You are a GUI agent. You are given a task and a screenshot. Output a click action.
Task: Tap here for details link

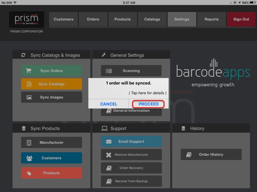click(x=148, y=93)
